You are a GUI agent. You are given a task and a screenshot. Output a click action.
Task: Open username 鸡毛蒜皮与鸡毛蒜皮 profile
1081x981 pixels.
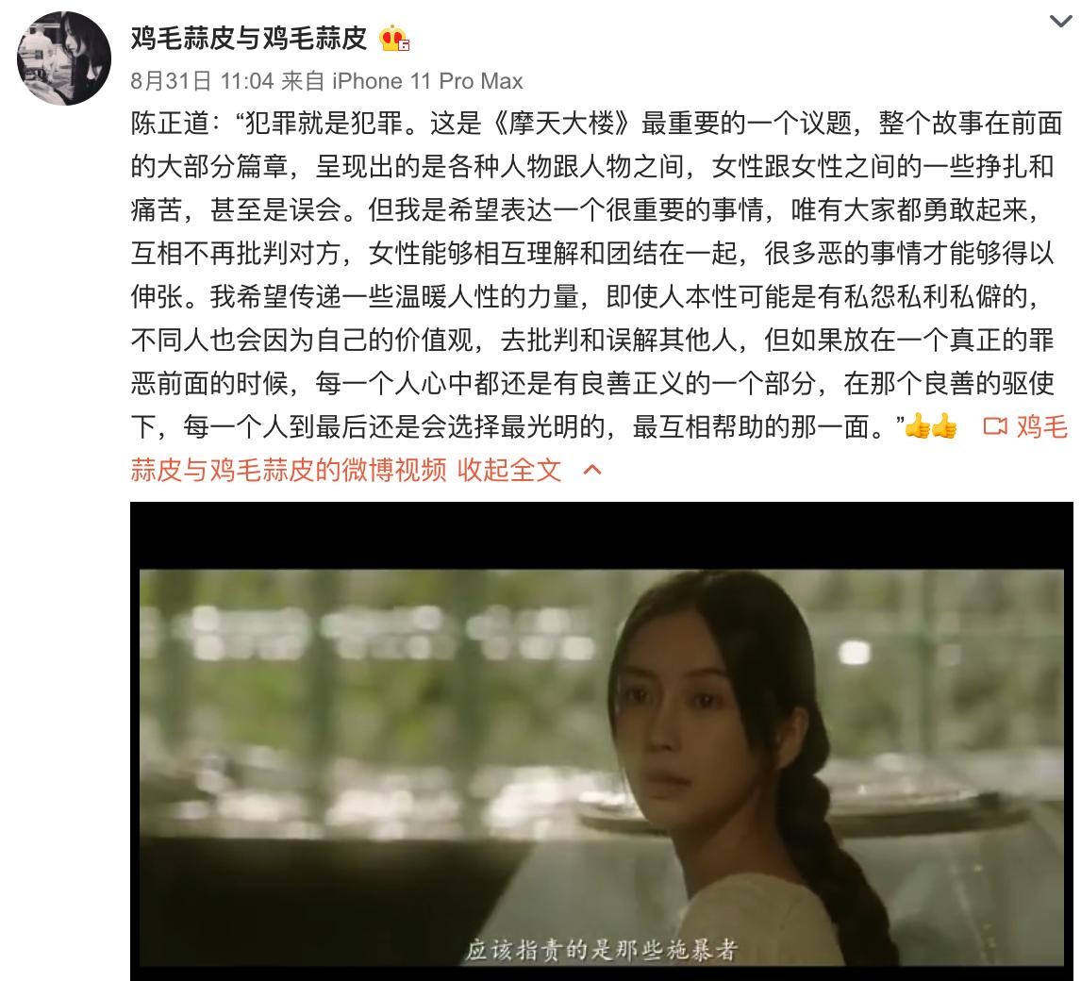(249, 39)
